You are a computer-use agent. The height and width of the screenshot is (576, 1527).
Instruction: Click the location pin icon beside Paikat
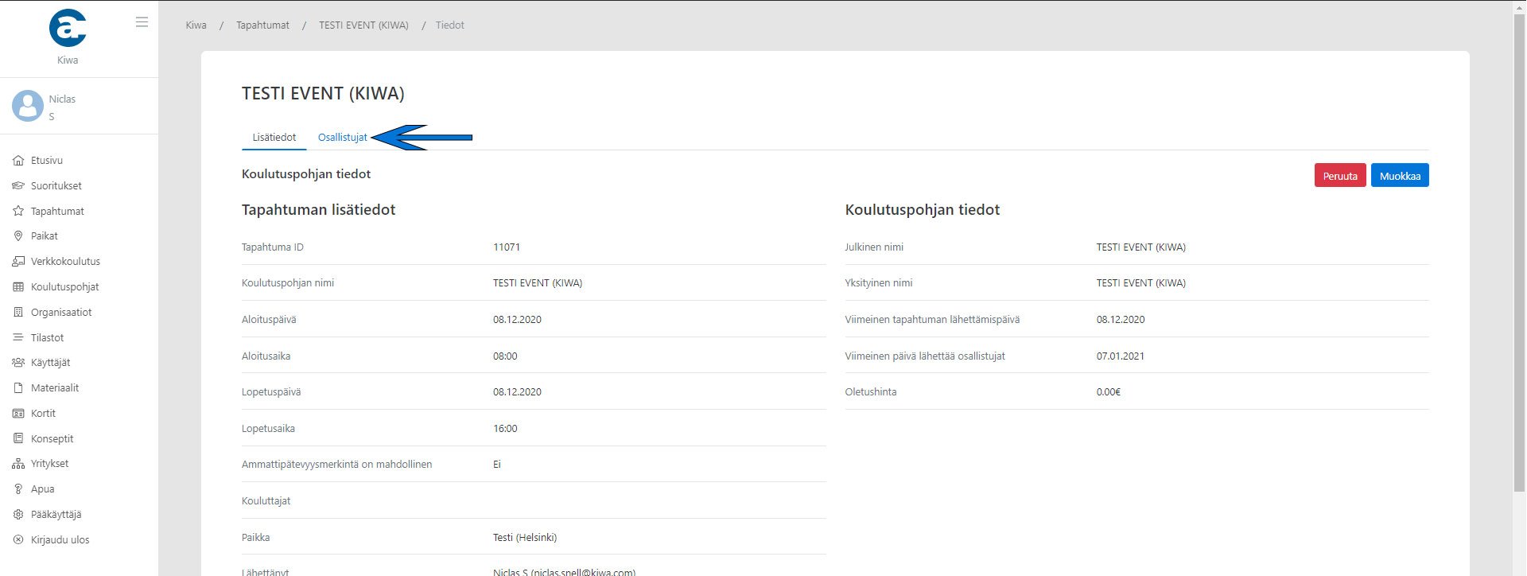pos(18,236)
